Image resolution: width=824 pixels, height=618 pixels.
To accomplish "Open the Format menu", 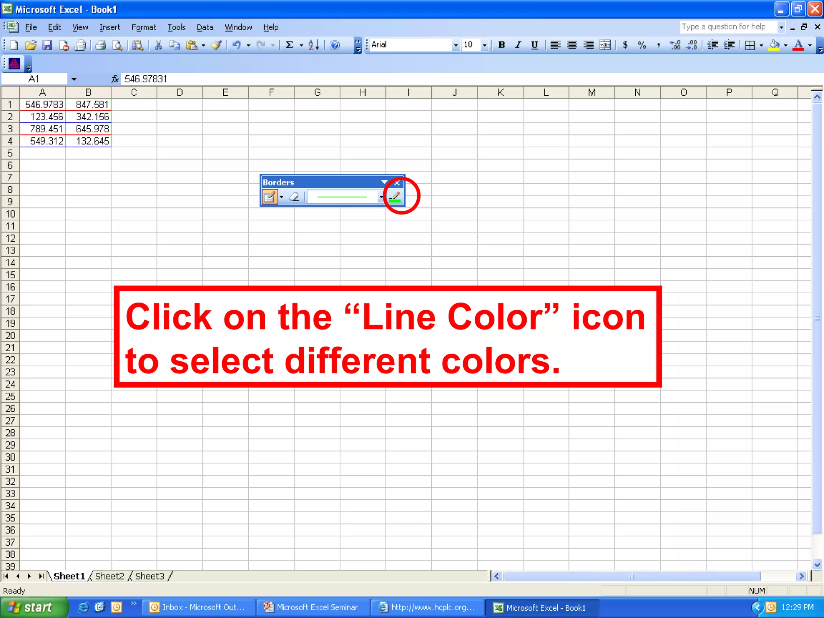I will tap(144, 27).
